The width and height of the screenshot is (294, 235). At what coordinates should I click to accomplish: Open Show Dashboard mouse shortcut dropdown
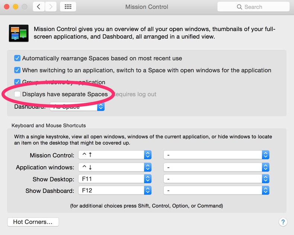(x=216, y=190)
